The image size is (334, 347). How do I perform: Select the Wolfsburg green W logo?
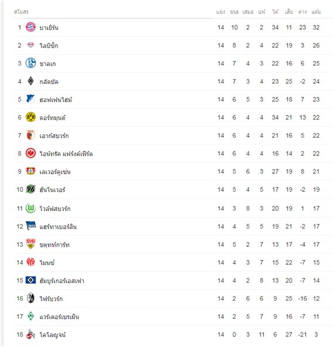30,208
